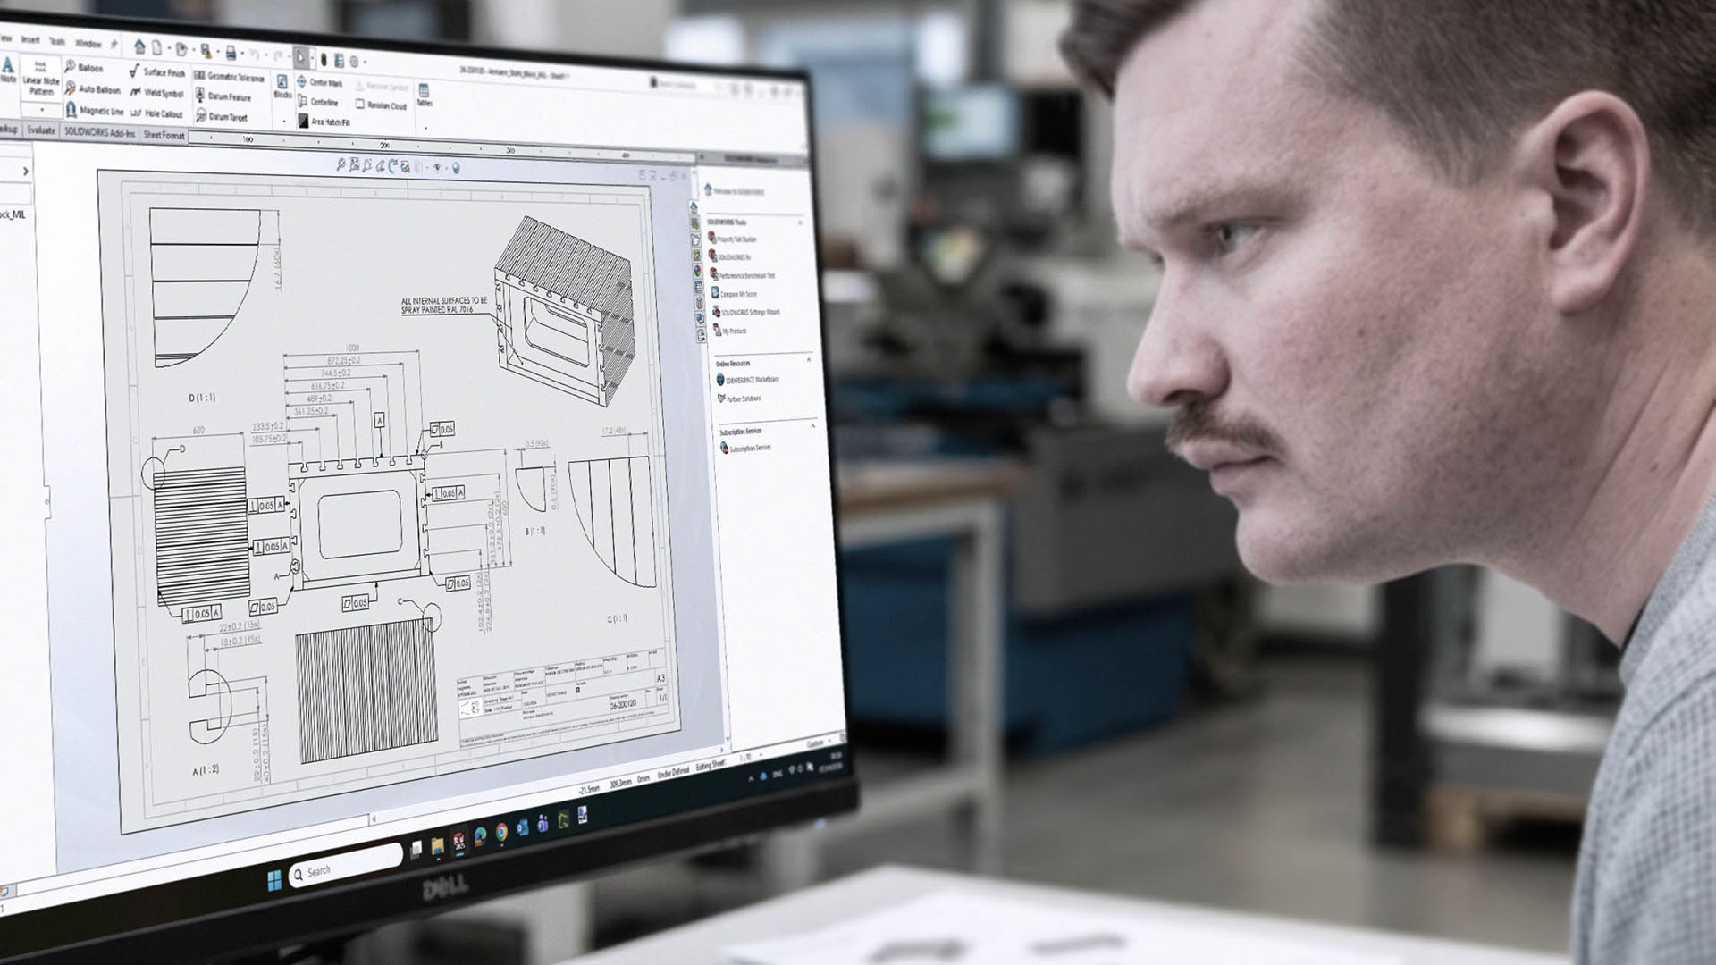Launch the Property Tab Builder

tap(738, 239)
